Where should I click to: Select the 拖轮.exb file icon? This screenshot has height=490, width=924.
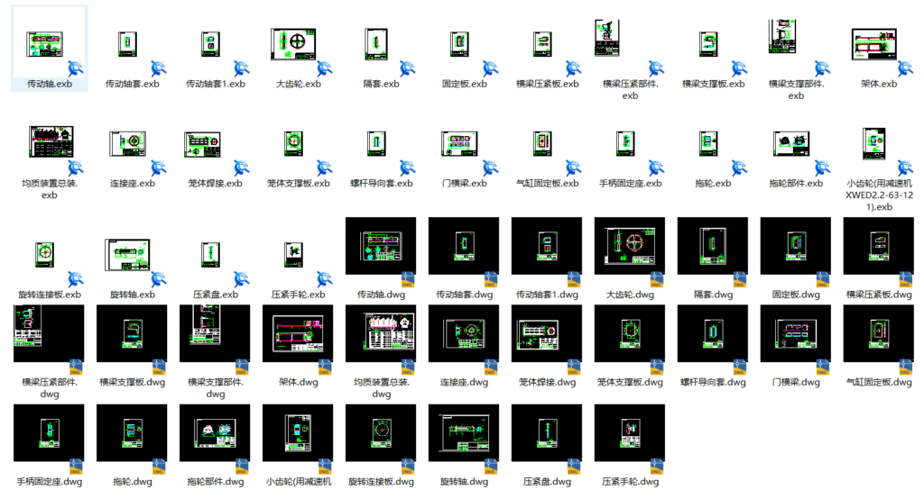point(708,143)
